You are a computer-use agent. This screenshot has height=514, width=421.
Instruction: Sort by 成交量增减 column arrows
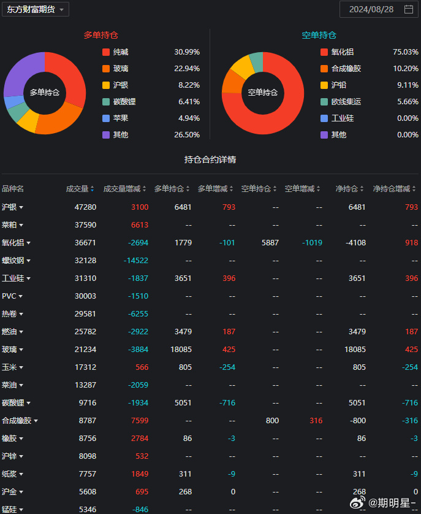(145, 189)
